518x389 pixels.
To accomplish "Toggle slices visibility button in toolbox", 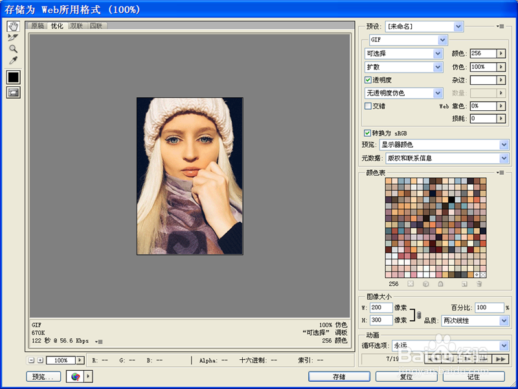I will coord(13,93).
